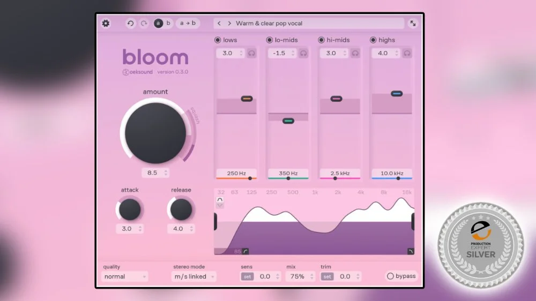Open the stereo mode dropdown m/s linked
536x301 pixels.
194,276
